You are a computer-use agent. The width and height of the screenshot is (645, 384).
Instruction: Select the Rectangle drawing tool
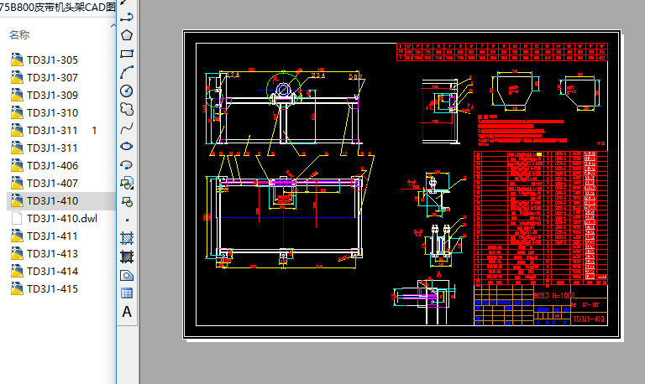[127, 54]
